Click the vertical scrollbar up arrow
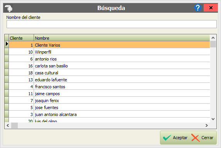This screenshot has height=148, width=221. 213,38
